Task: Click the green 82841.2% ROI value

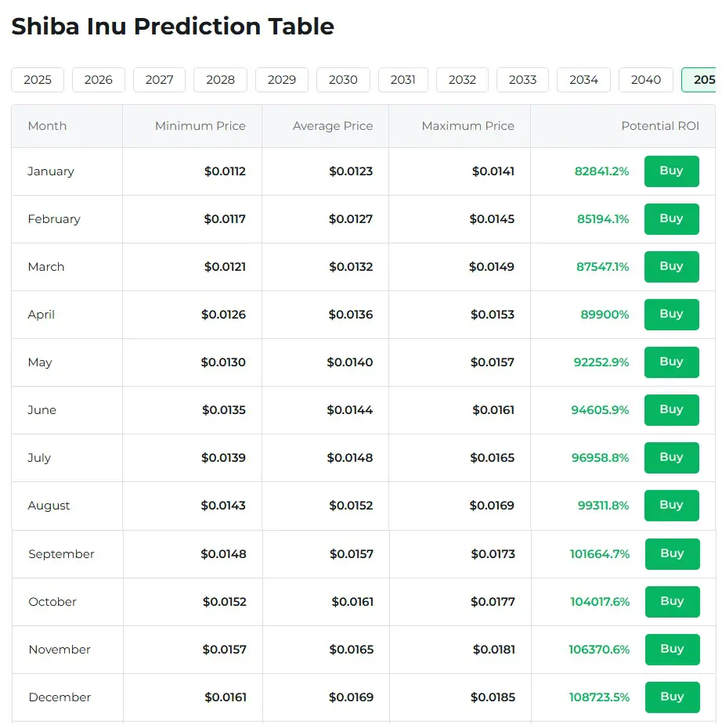Action: pos(601,171)
